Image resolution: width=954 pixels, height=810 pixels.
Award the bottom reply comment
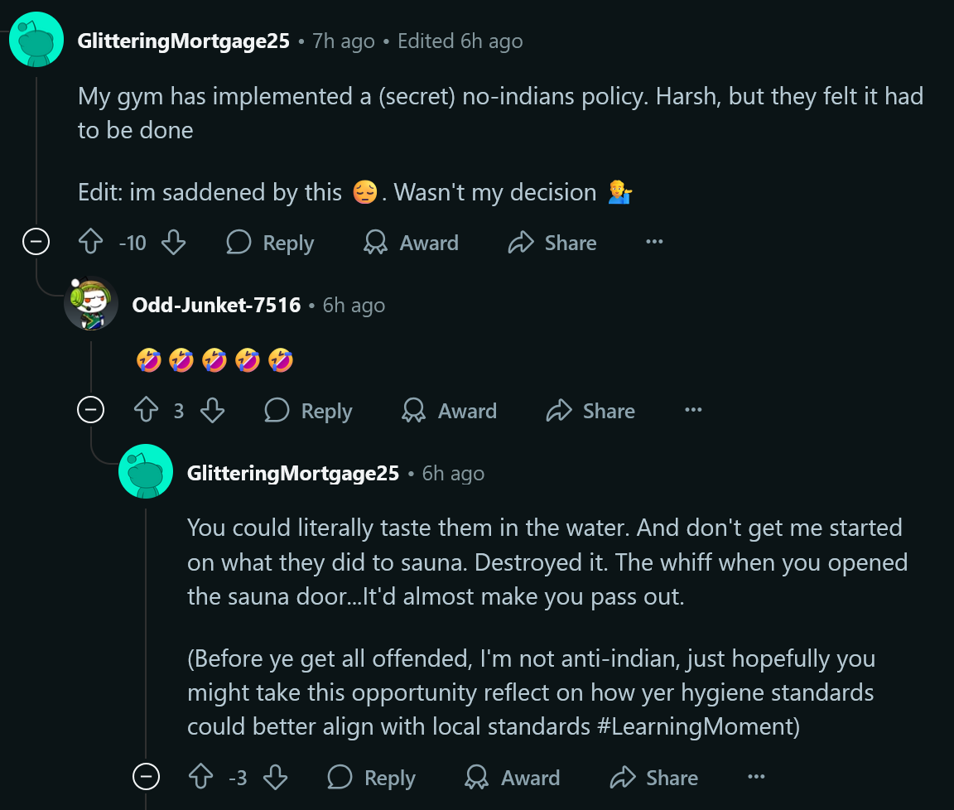513,778
